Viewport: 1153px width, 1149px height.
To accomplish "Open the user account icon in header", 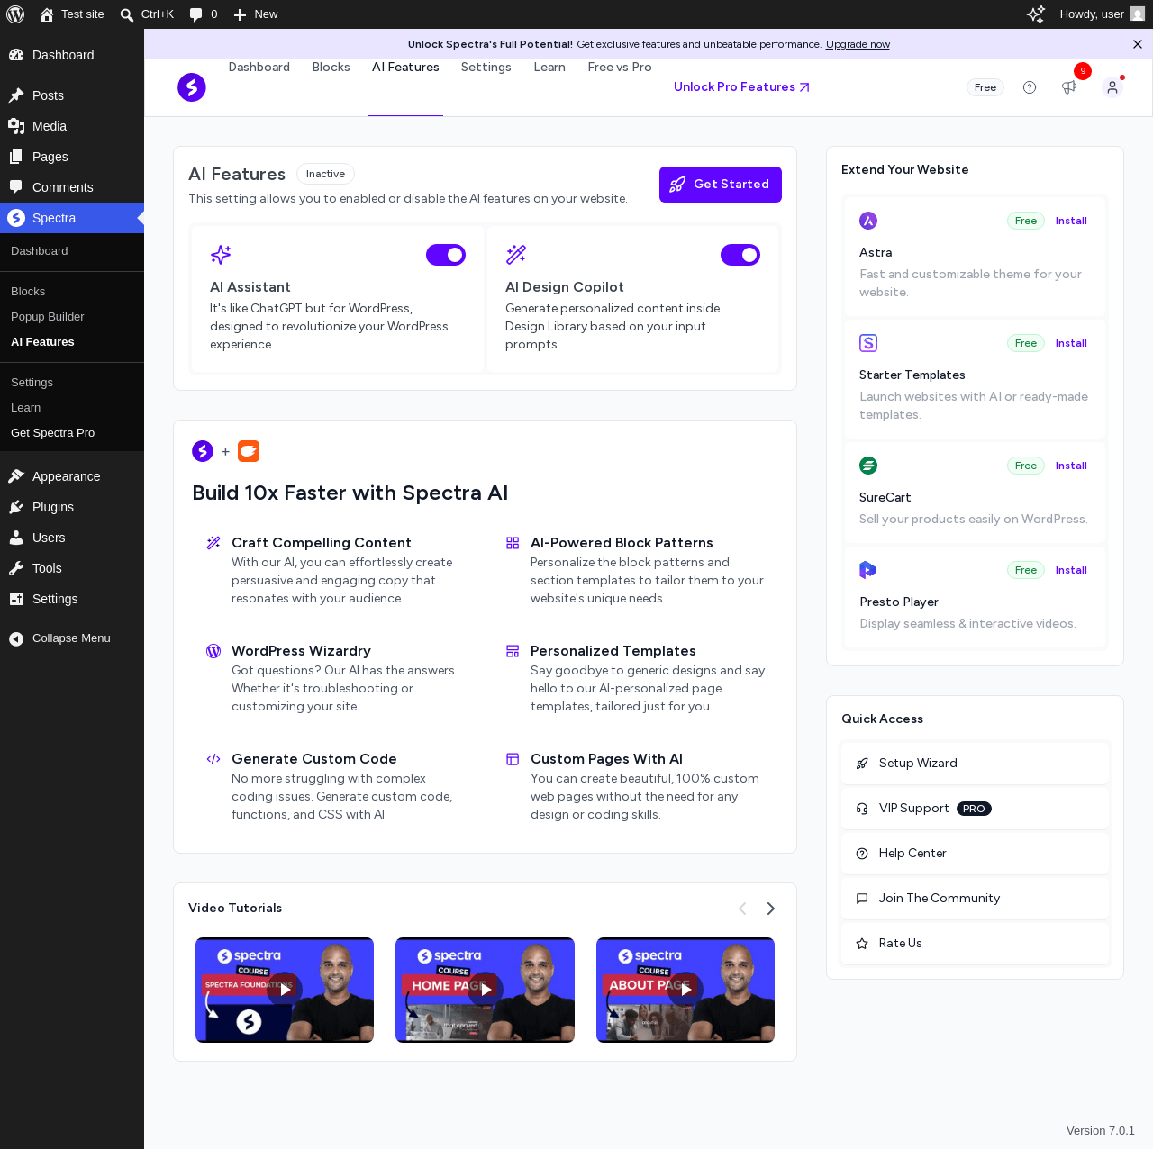I will pos(1112,87).
